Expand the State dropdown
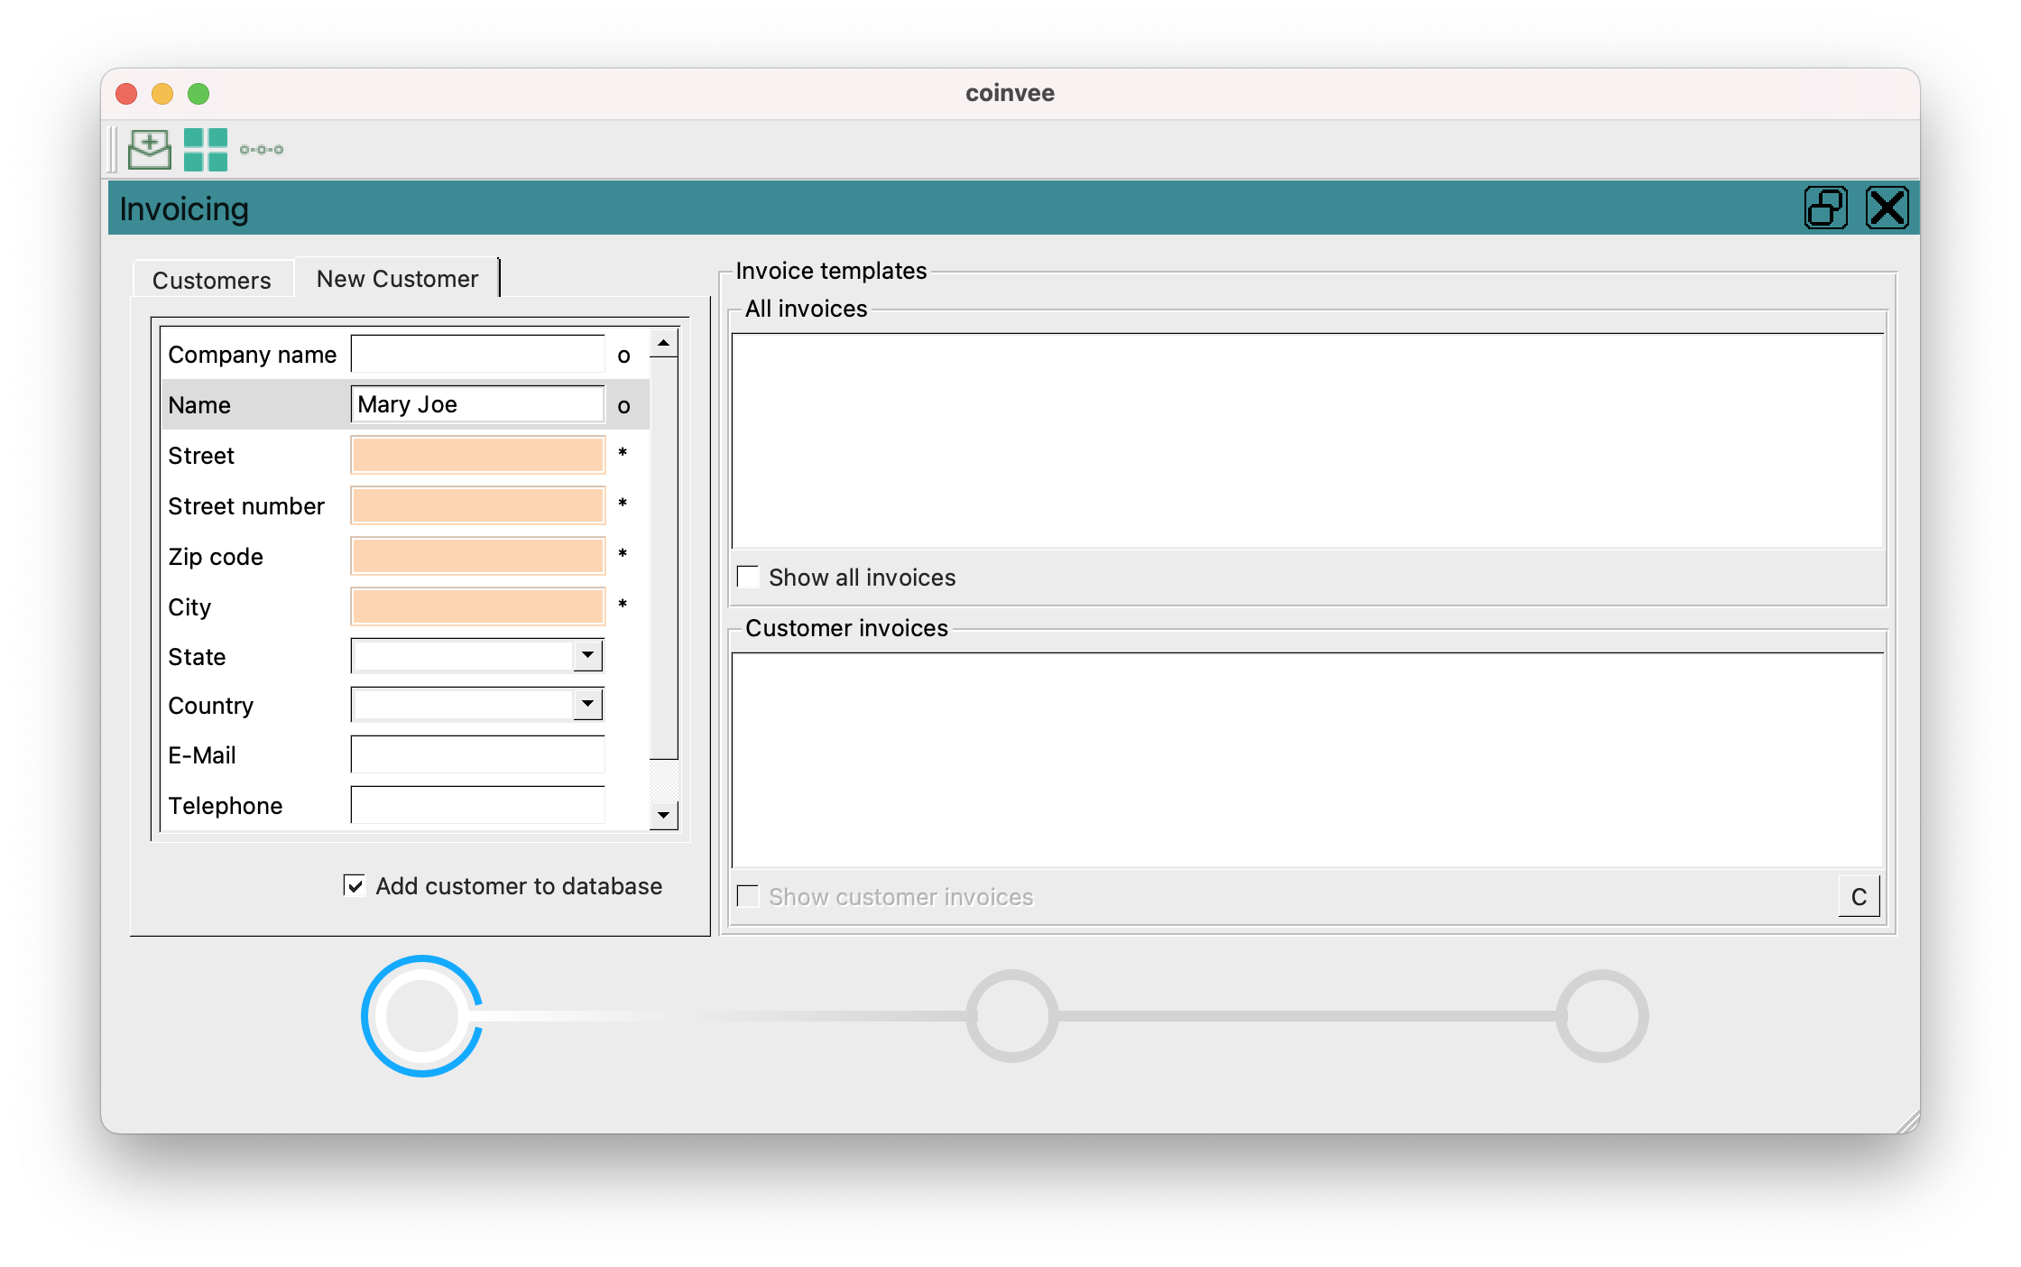Screen dimensions: 2021x1267 pyautogui.click(x=587, y=655)
